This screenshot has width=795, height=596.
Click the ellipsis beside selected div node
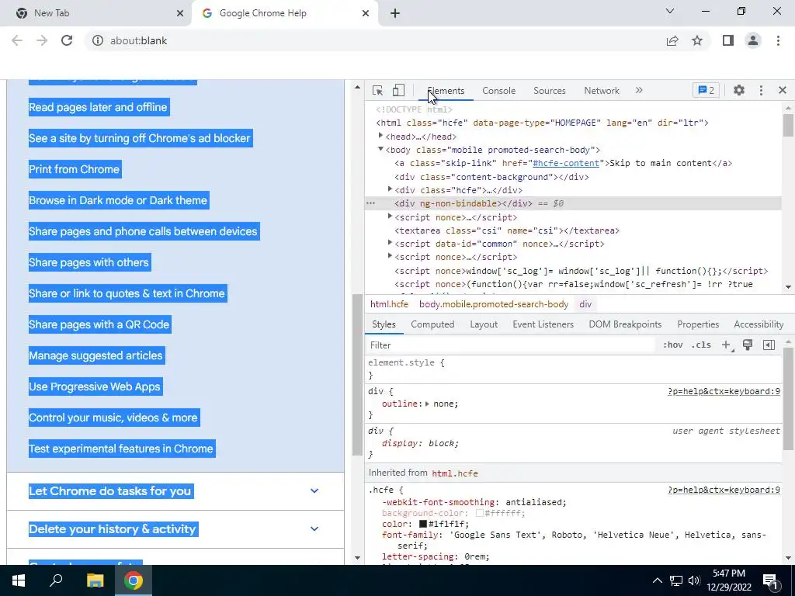(x=370, y=203)
